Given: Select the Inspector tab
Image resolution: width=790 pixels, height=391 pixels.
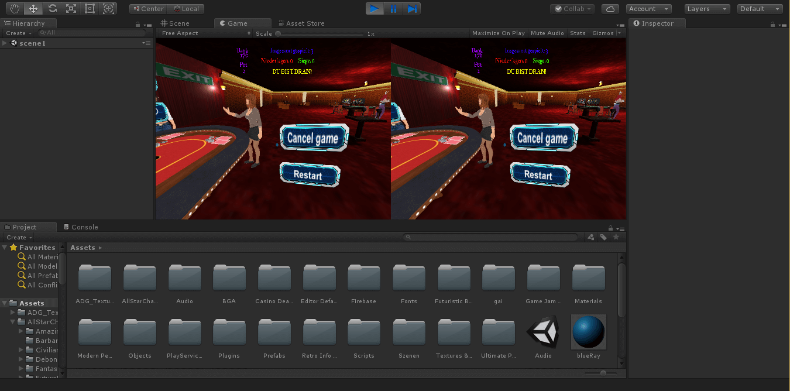Looking at the screenshot, I should click(657, 23).
